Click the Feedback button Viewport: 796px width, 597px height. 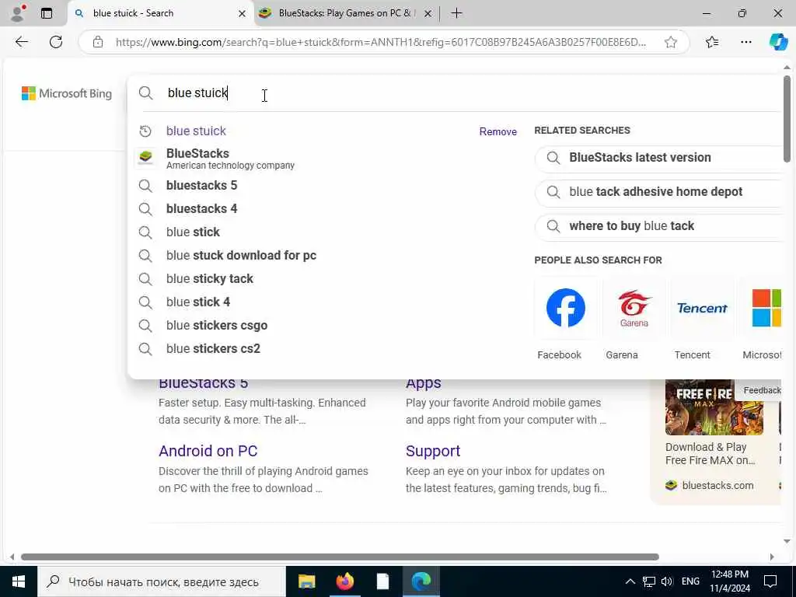click(761, 390)
